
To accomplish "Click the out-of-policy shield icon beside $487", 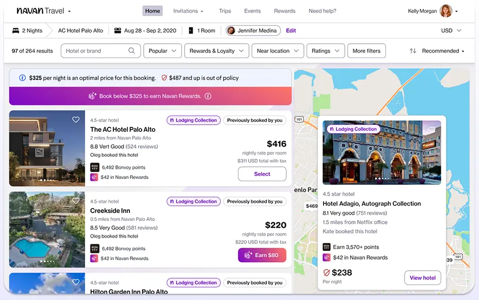I will tap(164, 78).
